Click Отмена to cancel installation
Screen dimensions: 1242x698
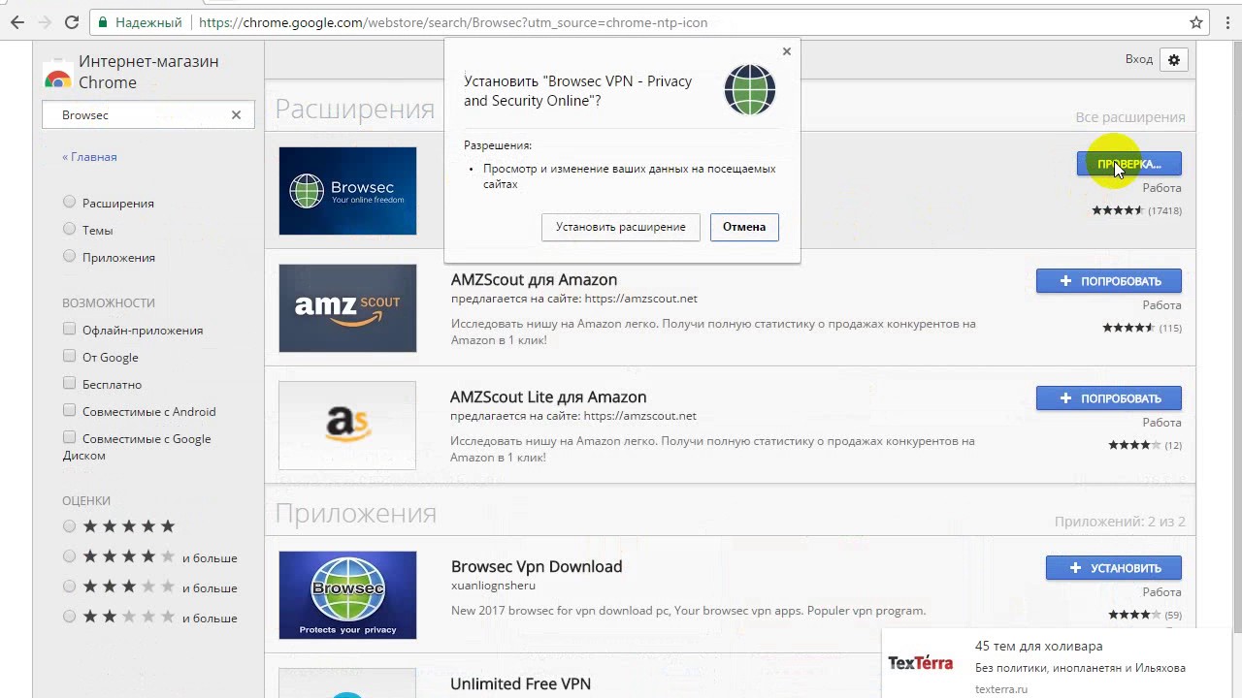[x=744, y=227]
